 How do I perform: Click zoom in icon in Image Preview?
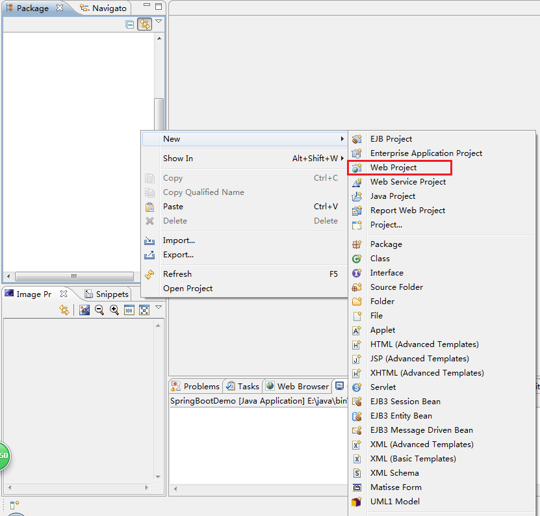(114, 310)
